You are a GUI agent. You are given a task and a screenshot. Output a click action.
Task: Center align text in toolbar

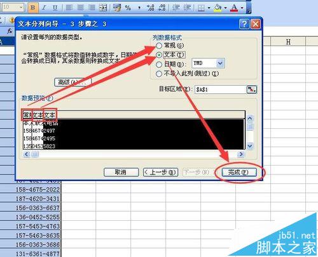pos(80,8)
